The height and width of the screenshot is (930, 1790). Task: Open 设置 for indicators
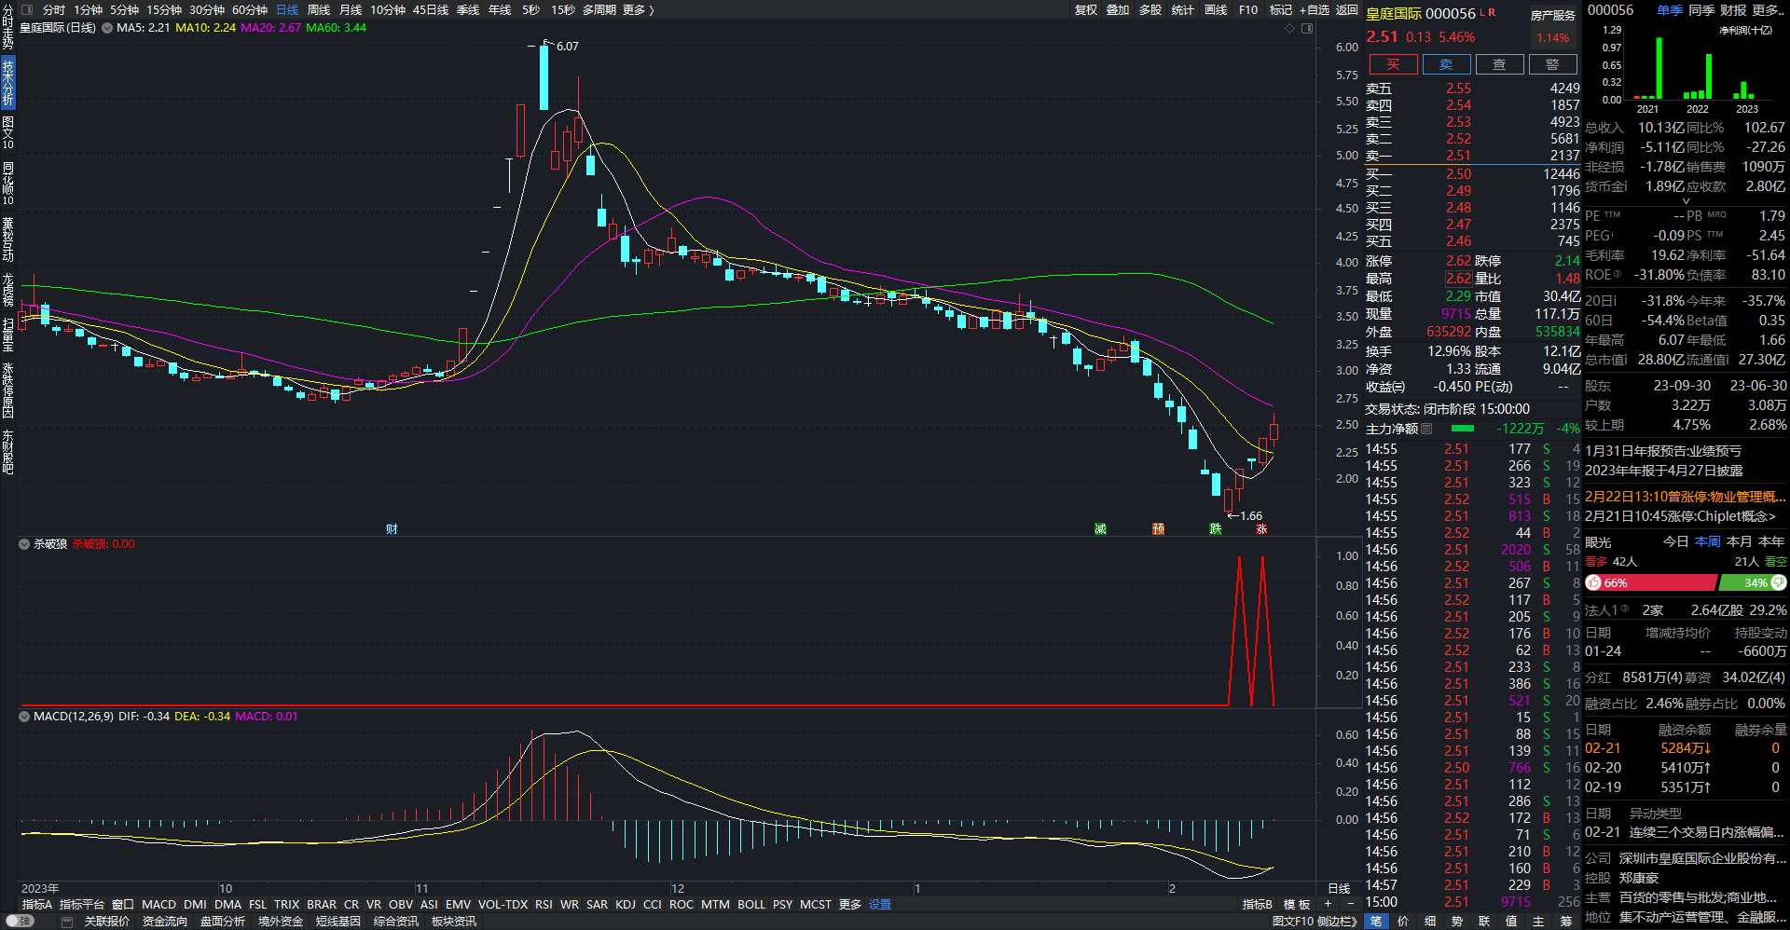[880, 905]
